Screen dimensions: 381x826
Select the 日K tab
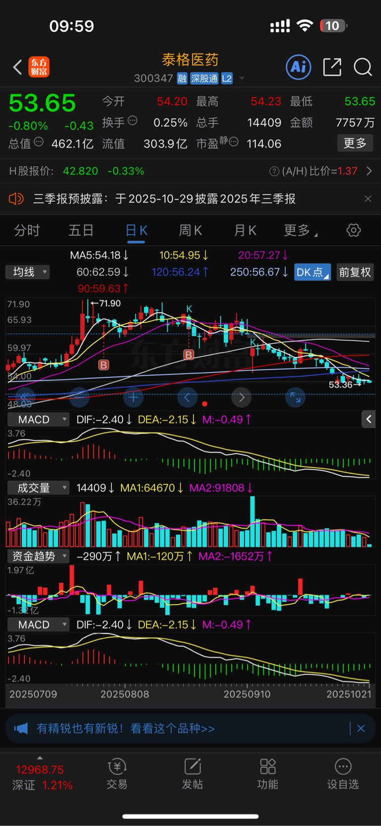click(136, 231)
